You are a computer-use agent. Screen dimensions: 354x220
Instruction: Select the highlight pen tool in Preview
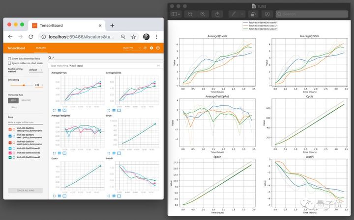pyautogui.click(x=234, y=14)
